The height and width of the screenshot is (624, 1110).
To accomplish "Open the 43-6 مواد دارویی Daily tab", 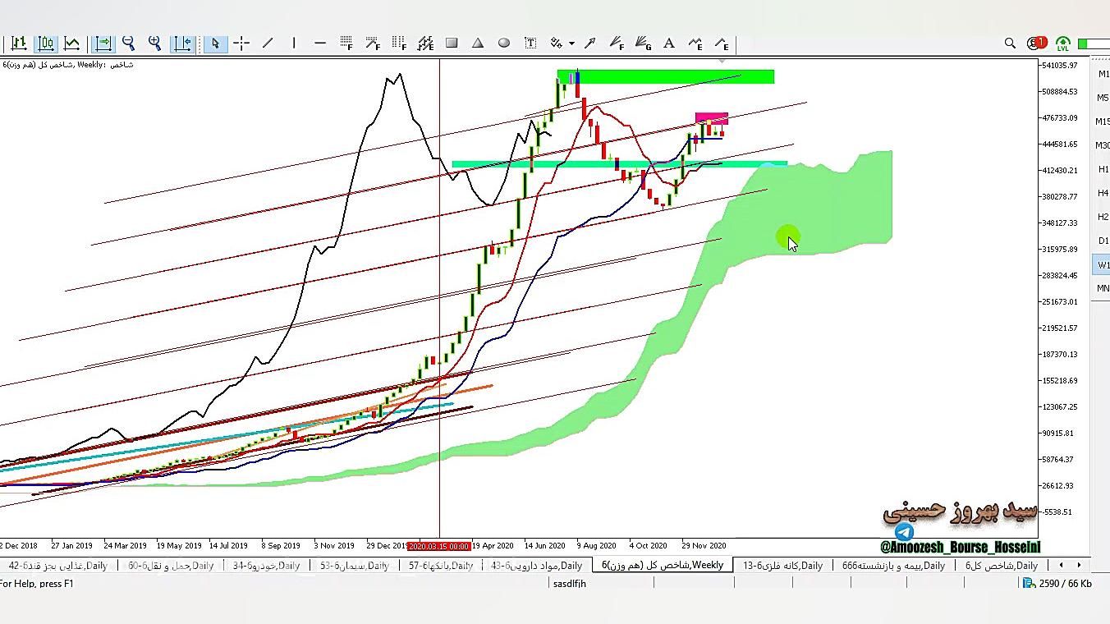I will 536,565.
